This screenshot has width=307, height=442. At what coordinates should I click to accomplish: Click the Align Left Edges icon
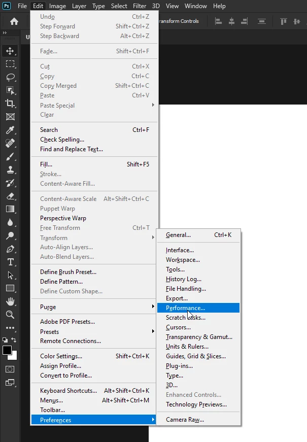tap(219, 21)
